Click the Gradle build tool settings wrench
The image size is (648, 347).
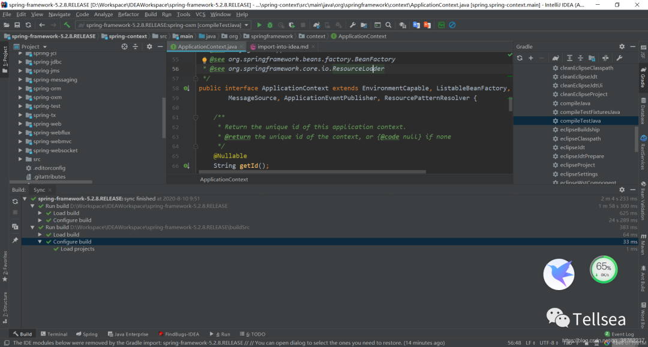pyautogui.click(x=619, y=58)
